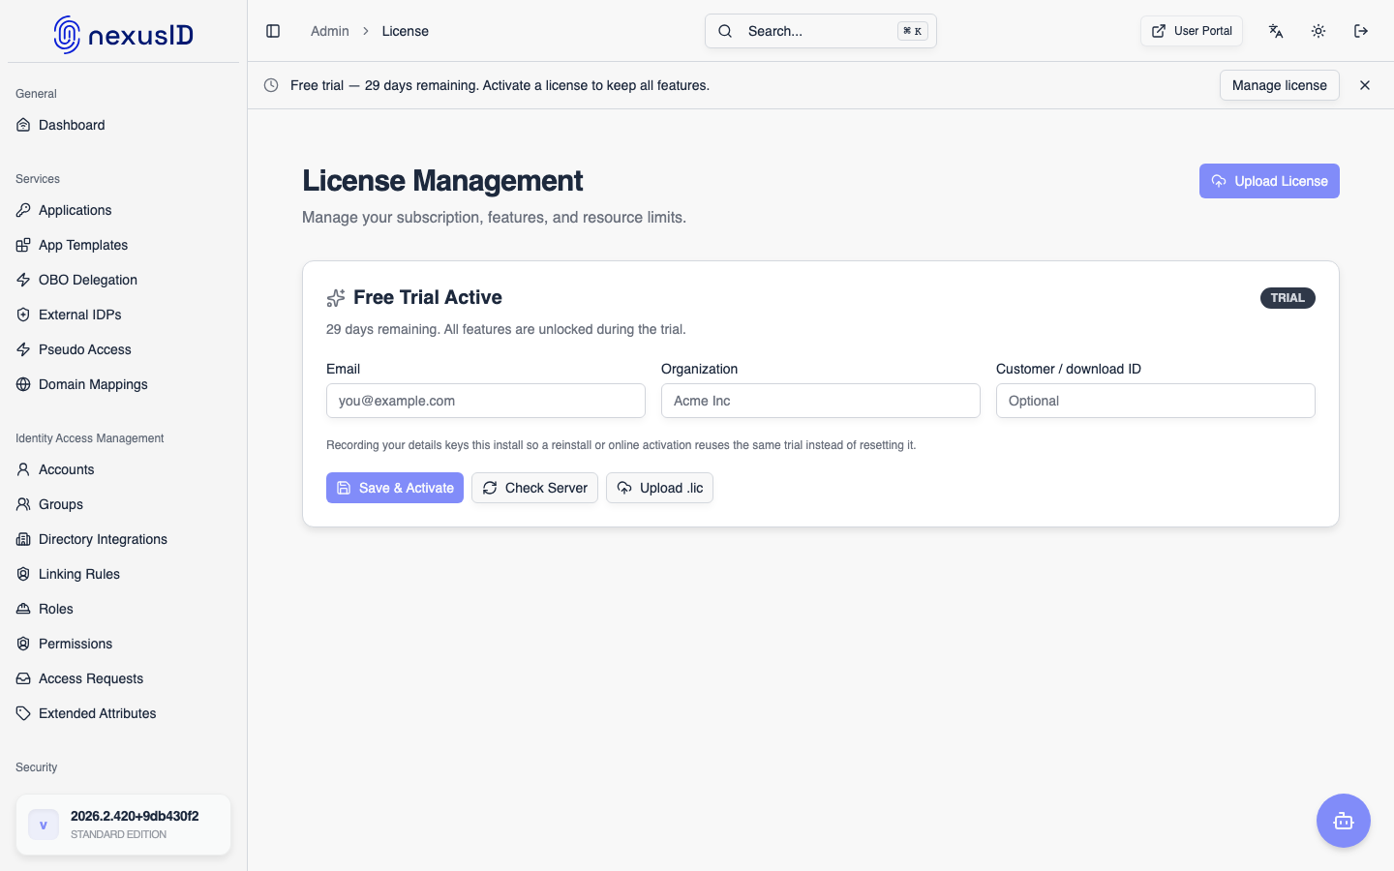Click the Groups people icon
The width and height of the screenshot is (1394, 871).
(23, 504)
